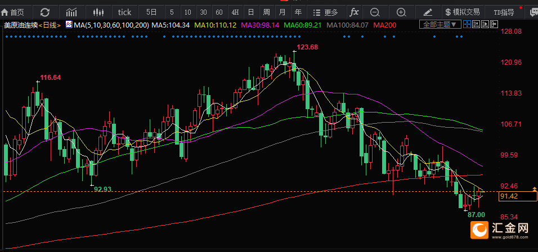The image size is (538, 252).
Task: Open the line chart with bars icon
Action: coord(71,12)
